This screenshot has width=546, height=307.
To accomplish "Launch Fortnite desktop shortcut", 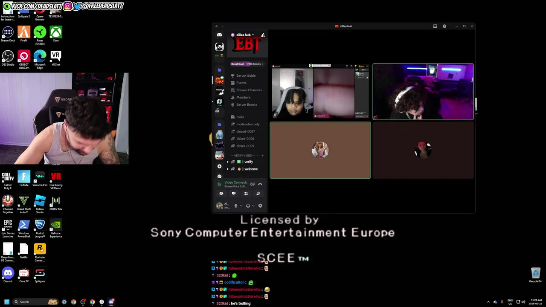I will (24, 179).
